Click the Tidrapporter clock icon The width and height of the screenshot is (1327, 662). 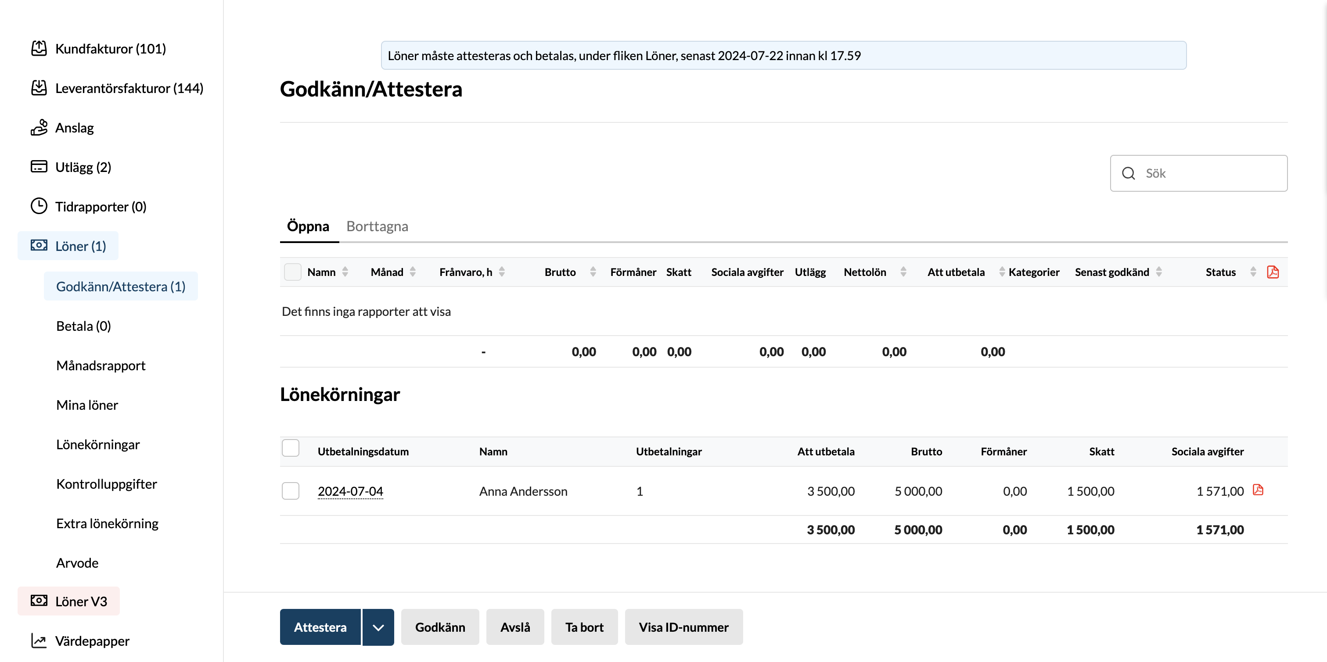point(39,206)
